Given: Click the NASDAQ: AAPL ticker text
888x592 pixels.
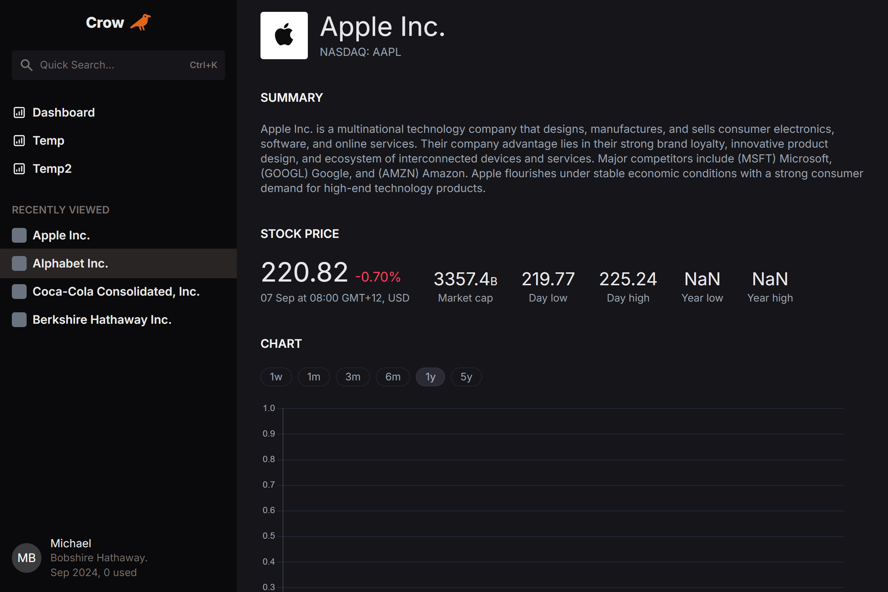Looking at the screenshot, I should click(x=360, y=52).
